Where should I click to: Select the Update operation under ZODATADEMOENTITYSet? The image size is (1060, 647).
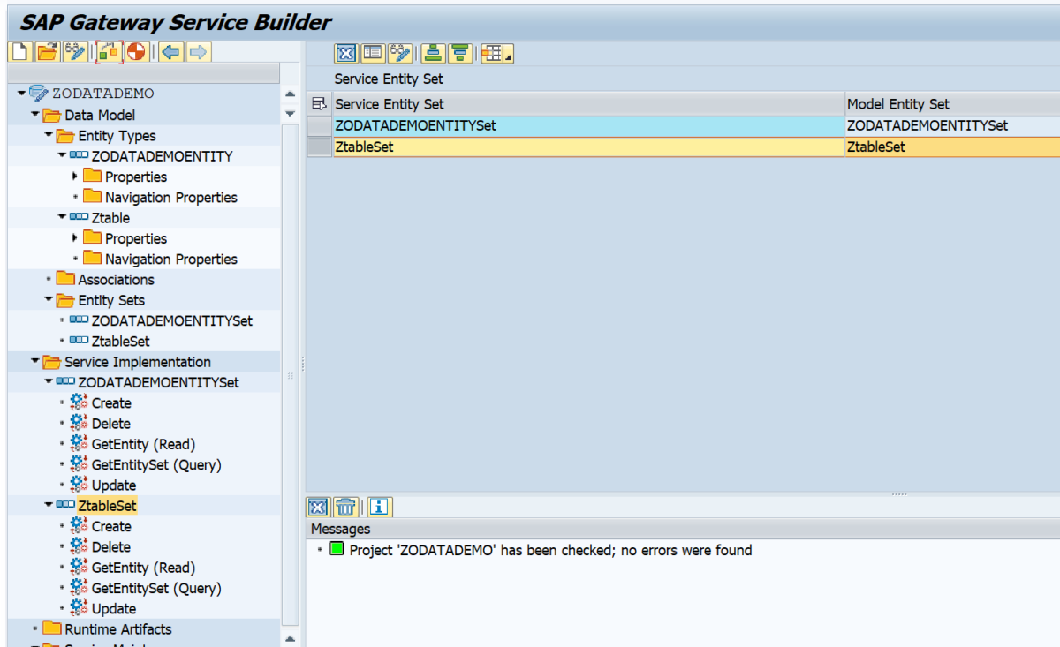click(x=115, y=485)
